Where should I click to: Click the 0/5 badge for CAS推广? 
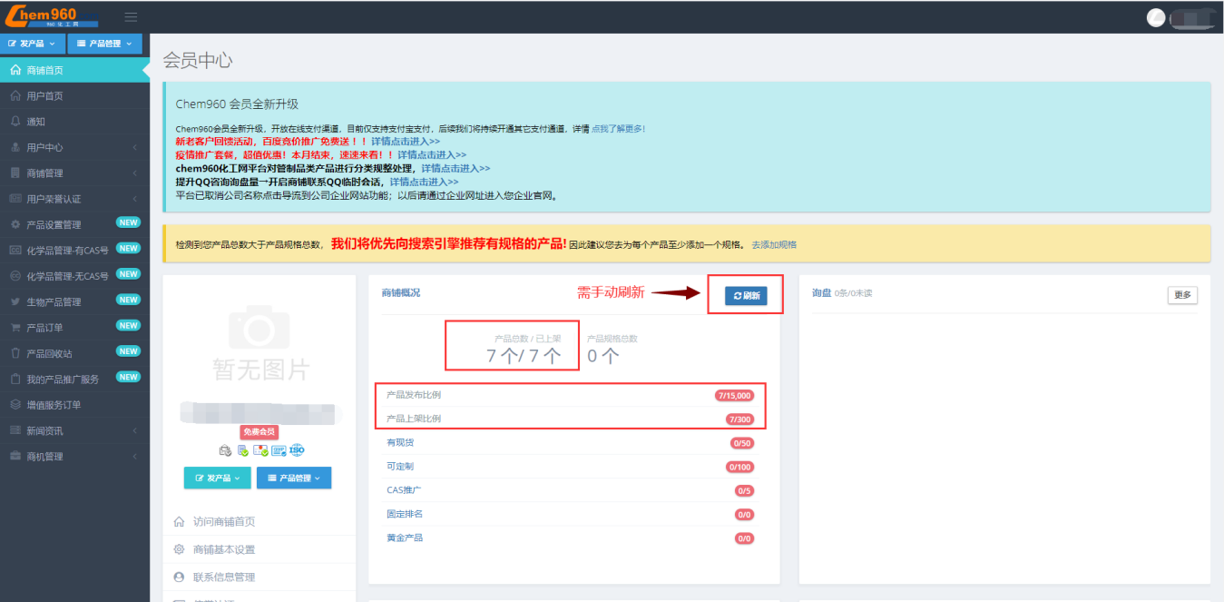click(744, 490)
